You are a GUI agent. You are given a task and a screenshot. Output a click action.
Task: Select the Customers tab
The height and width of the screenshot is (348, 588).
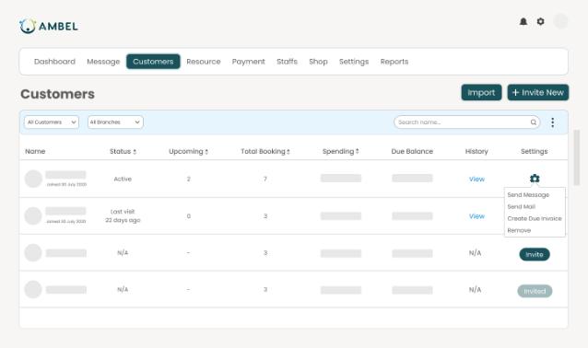point(153,62)
